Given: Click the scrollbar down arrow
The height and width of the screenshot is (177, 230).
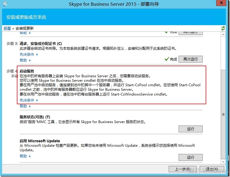Looking at the screenshot, I should tap(223, 162).
